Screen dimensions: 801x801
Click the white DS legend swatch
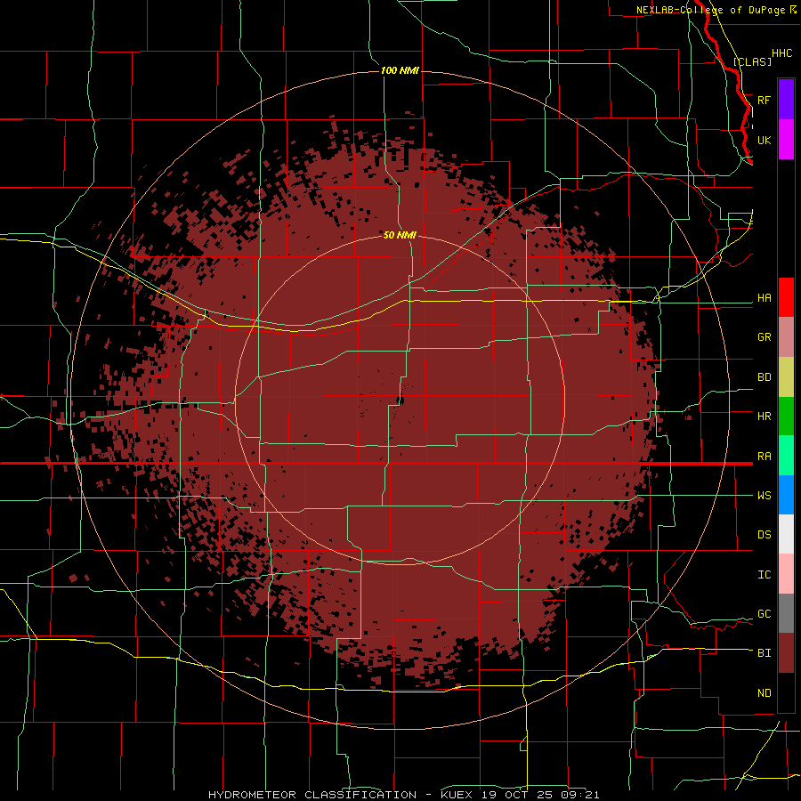tap(786, 534)
